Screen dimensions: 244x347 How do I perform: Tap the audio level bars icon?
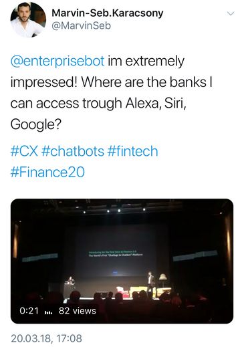[48, 312]
